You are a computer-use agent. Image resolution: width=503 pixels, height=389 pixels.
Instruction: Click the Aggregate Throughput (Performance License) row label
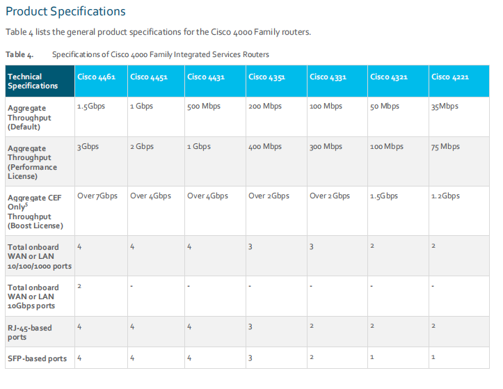[33, 162]
